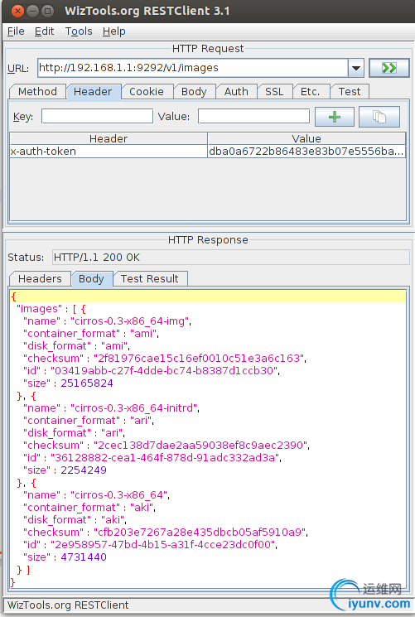Focus the URL input field
The height and width of the screenshot is (617, 415).
pyautogui.click(x=193, y=68)
